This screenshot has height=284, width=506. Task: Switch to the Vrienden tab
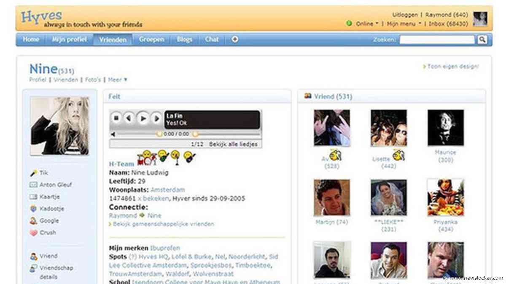point(113,40)
